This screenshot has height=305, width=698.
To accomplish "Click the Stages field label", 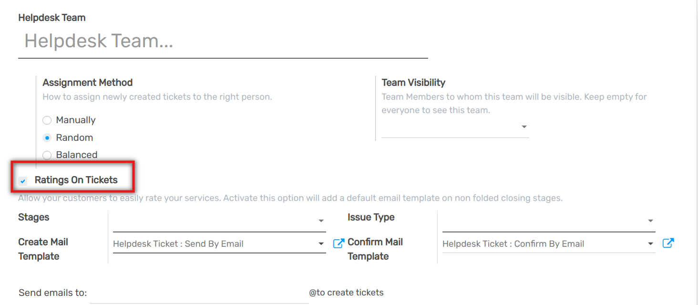I will [33, 217].
